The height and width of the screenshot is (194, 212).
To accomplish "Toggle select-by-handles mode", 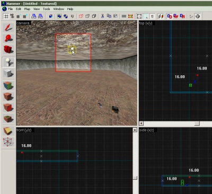I will [139, 16].
